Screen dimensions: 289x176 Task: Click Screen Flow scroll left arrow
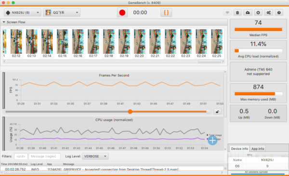click(4, 61)
